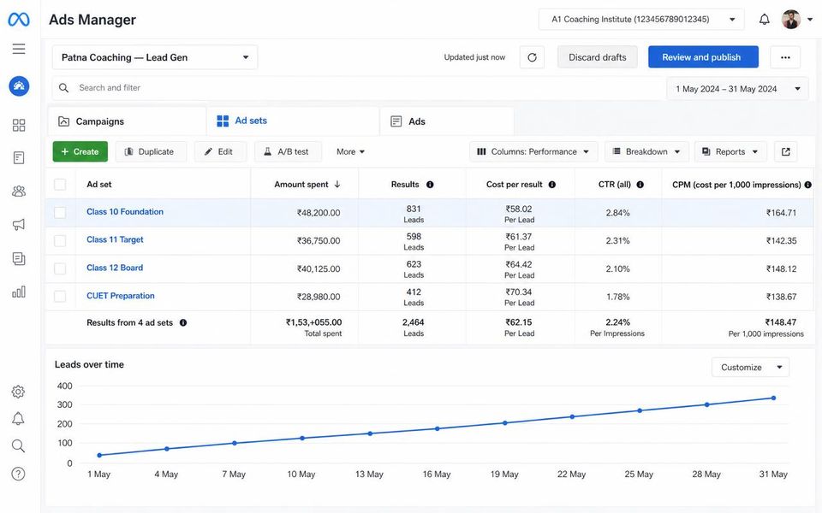
Task: Show info for Results from 4 ad sets
Action: [183, 322]
